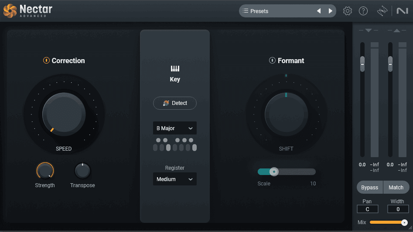Toggle the first black key note dot
The image size is (413, 232).
158,140
